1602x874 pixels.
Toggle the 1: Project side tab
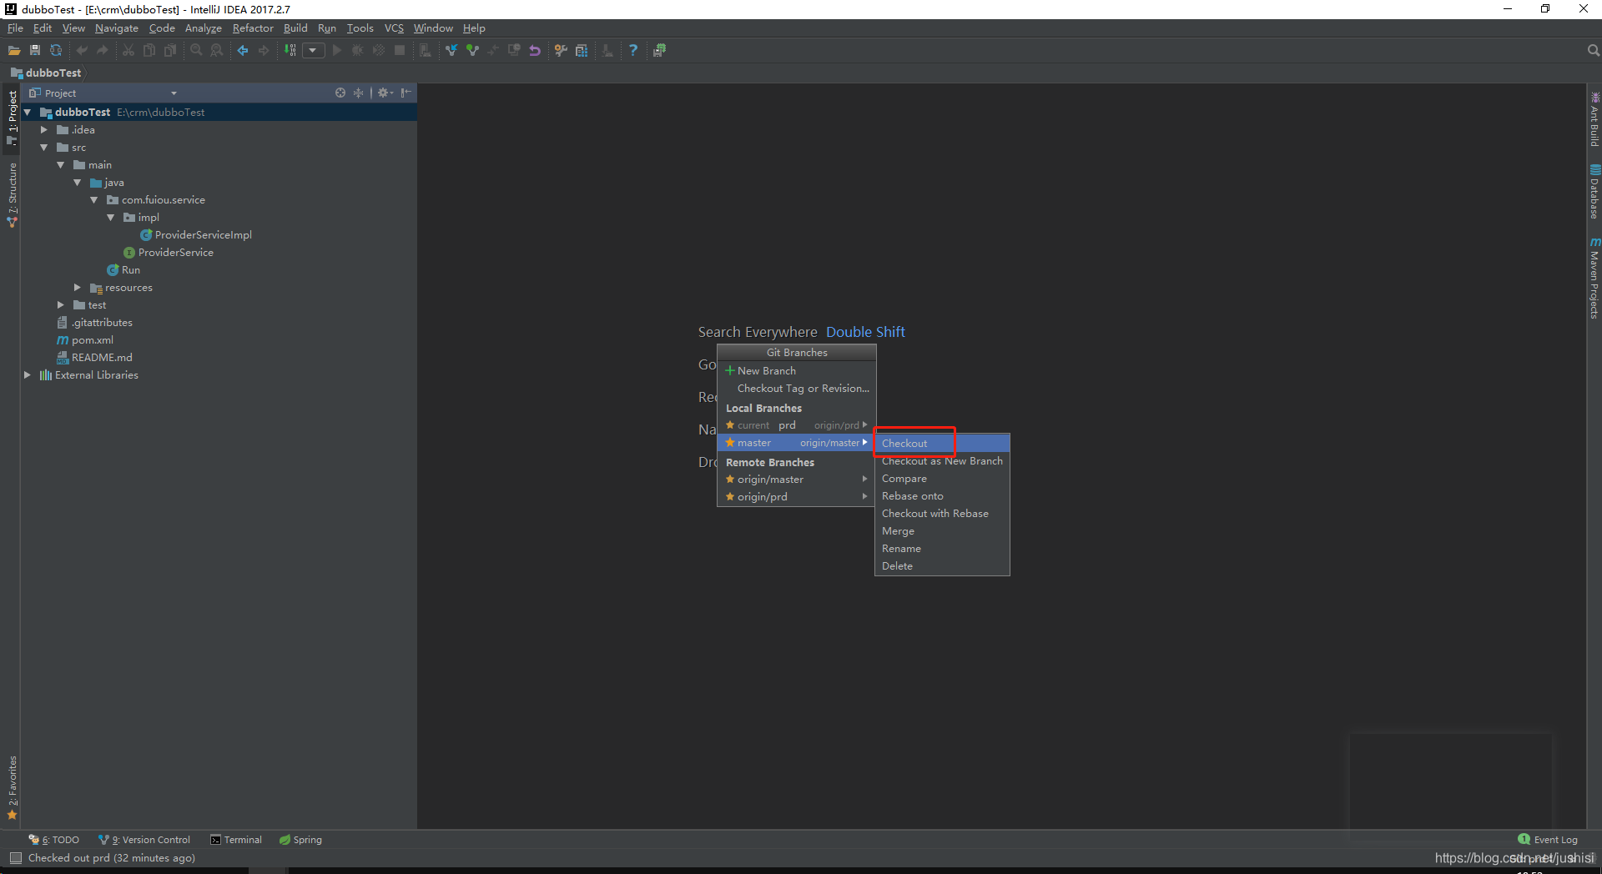(12, 118)
